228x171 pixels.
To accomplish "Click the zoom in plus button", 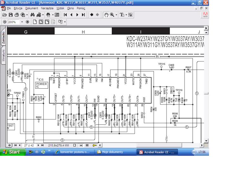I will click(x=27, y=22).
